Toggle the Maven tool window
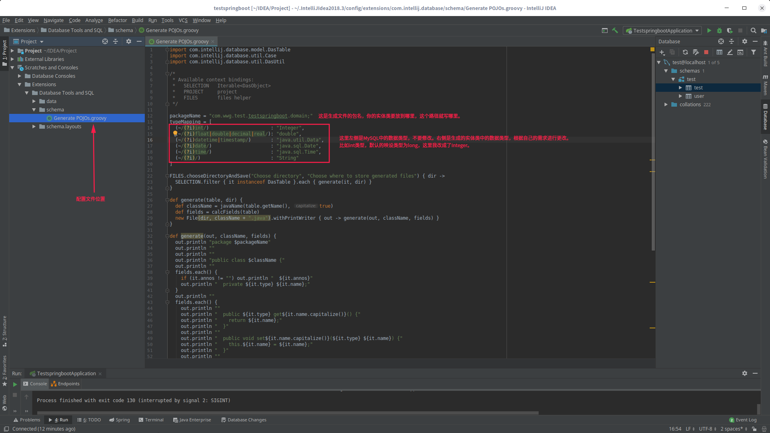 765,85
